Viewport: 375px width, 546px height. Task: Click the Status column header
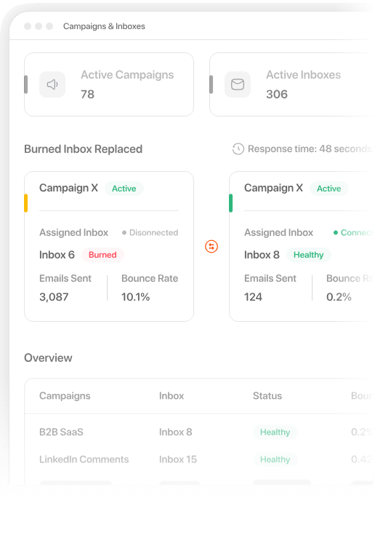click(x=267, y=396)
